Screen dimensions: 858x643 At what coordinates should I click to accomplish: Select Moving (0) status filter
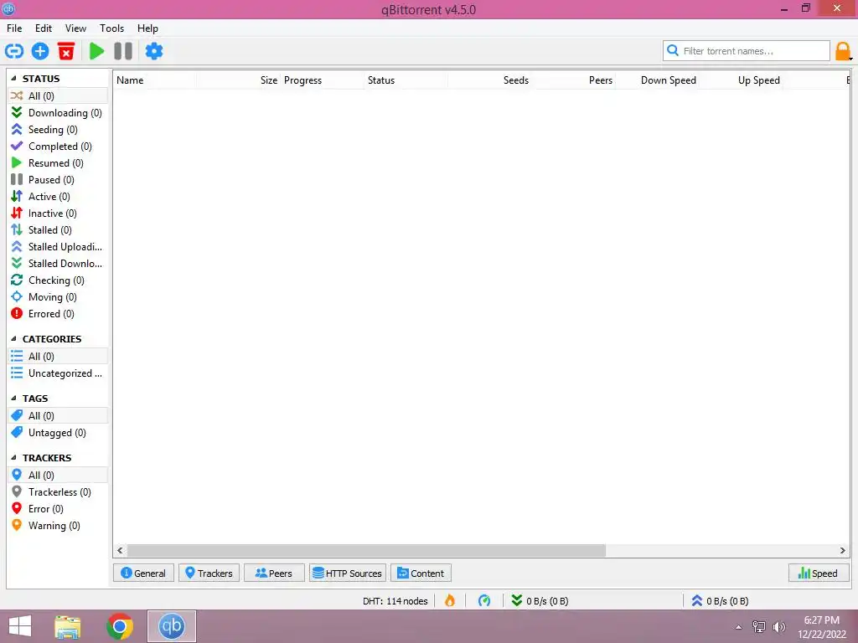pos(58,297)
